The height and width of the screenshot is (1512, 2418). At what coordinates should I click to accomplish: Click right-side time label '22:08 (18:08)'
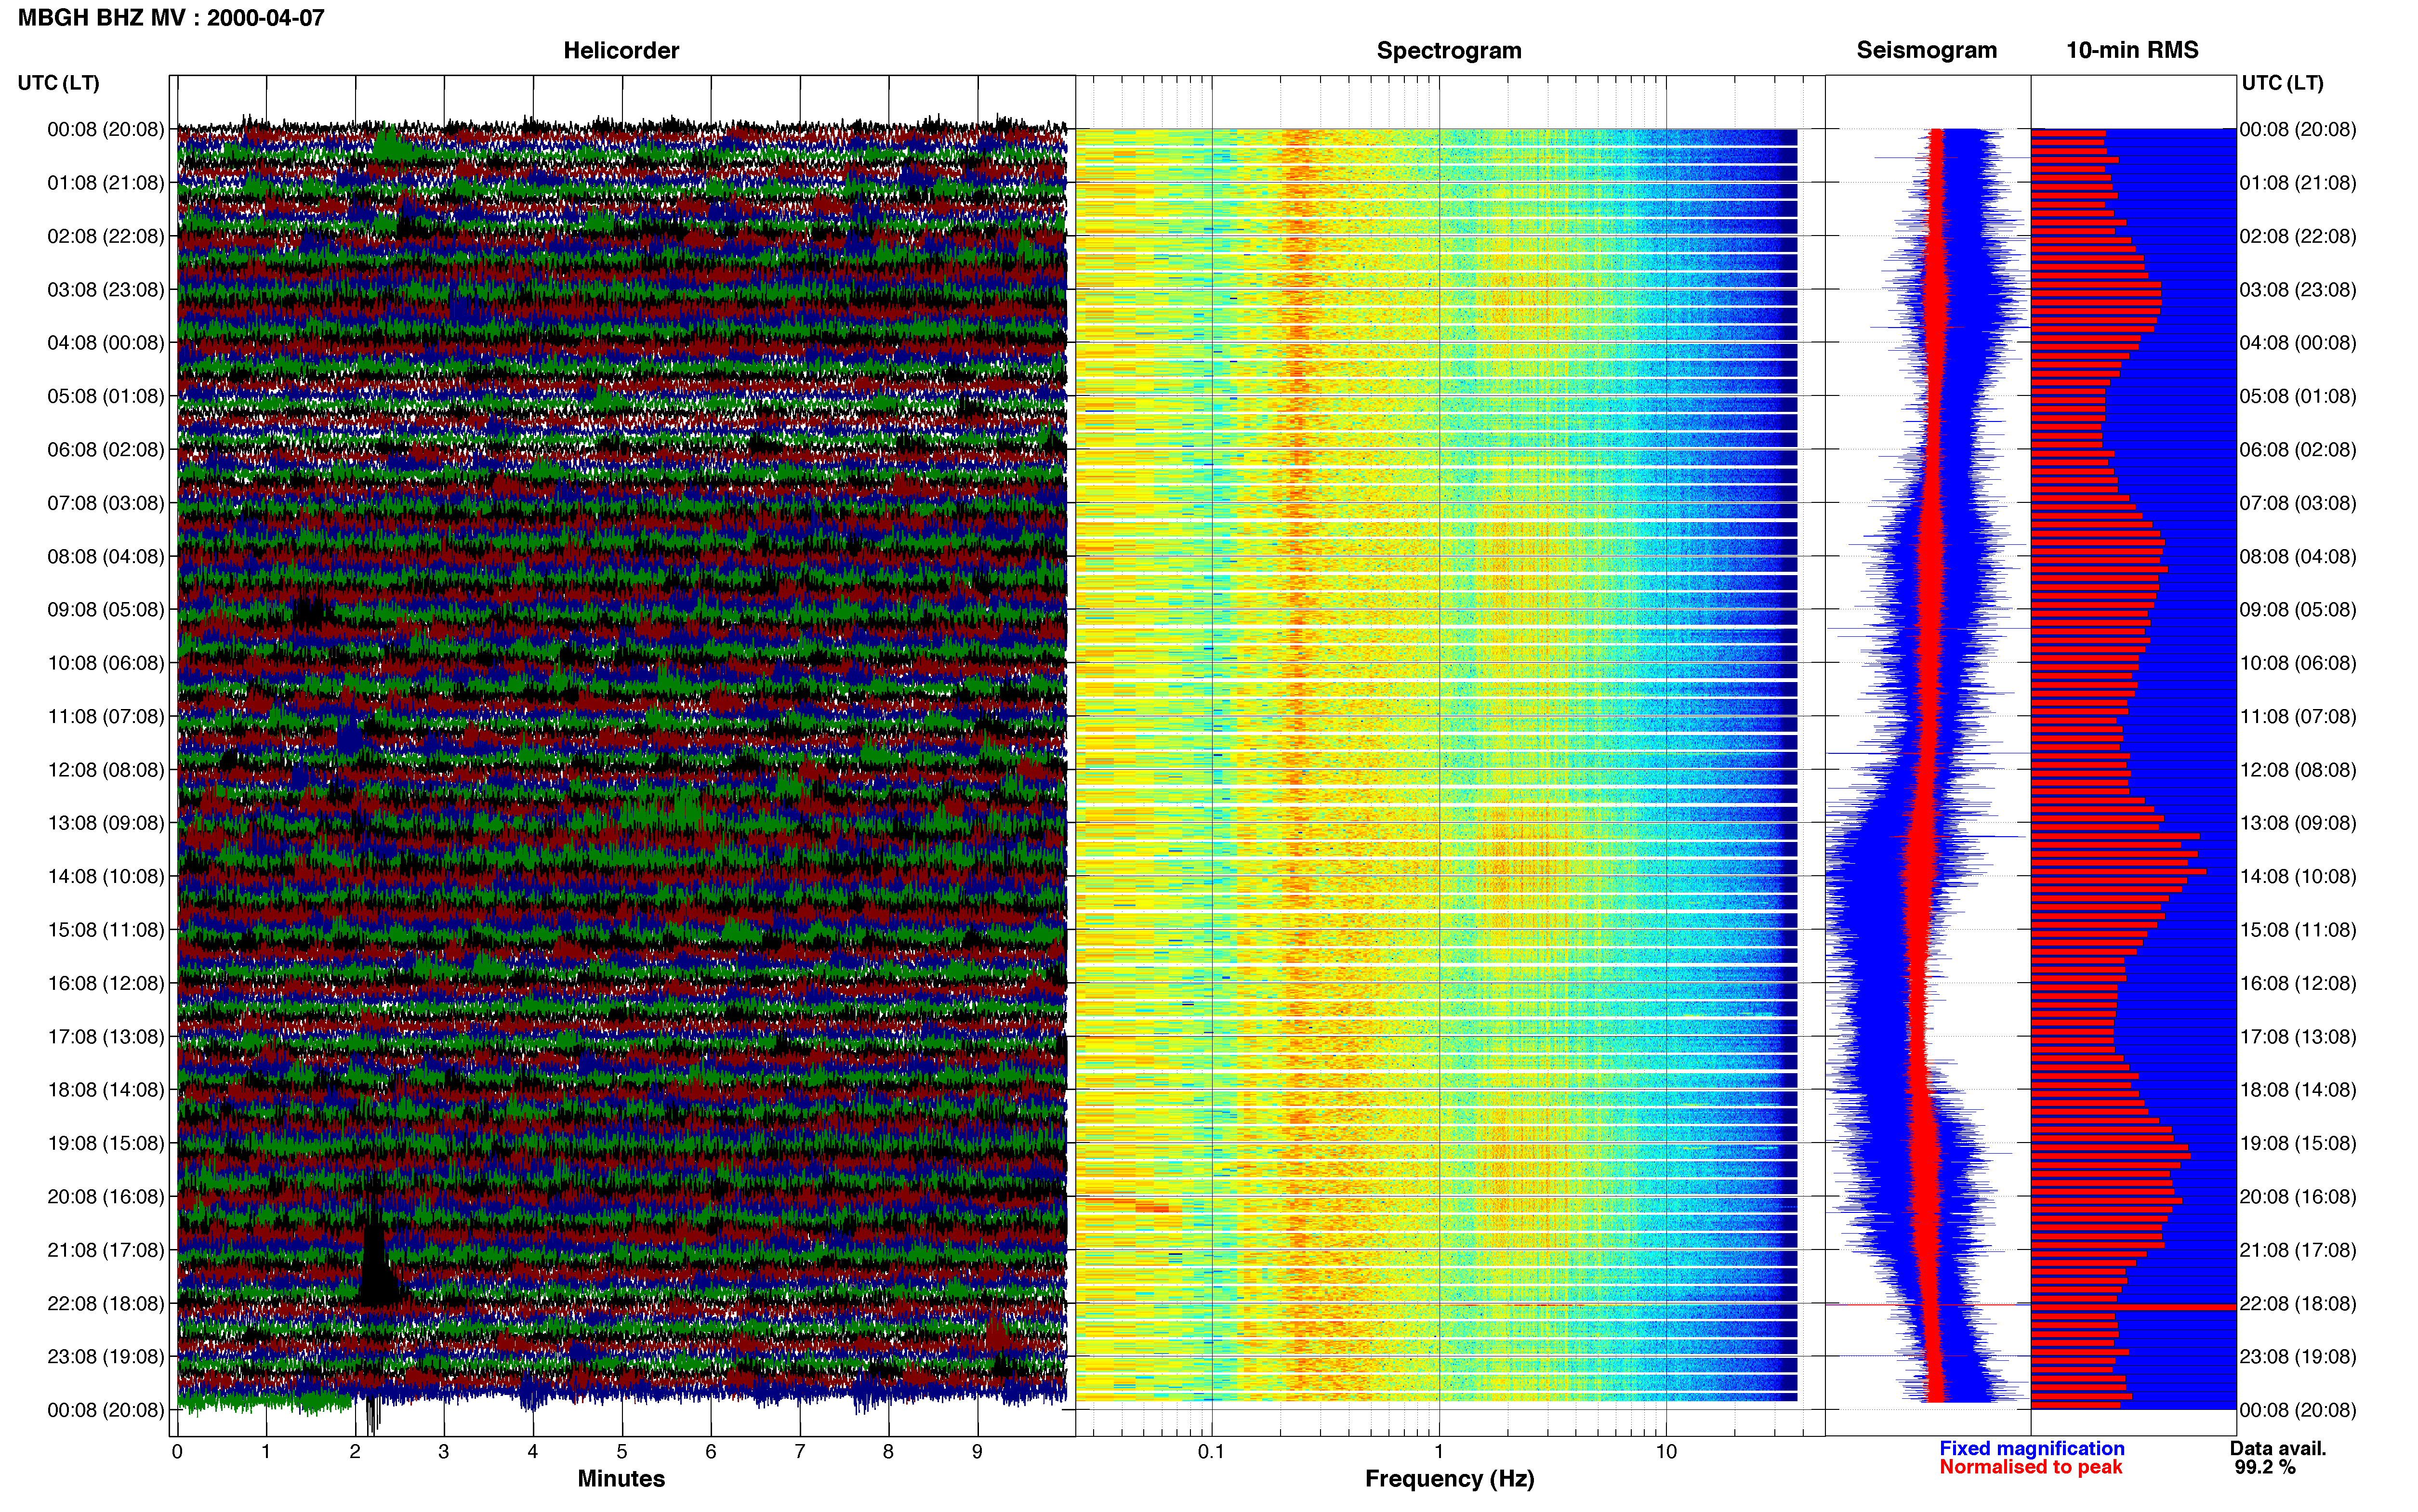tap(2298, 1304)
